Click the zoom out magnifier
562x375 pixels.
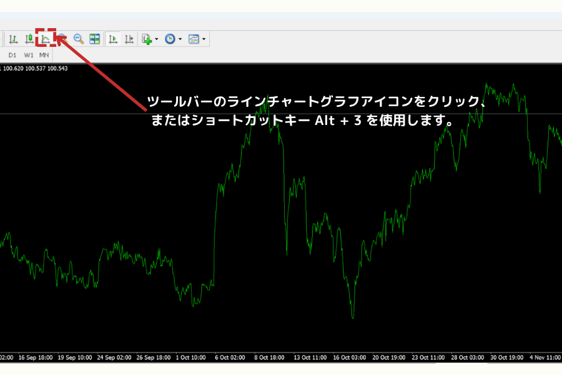tap(79, 39)
